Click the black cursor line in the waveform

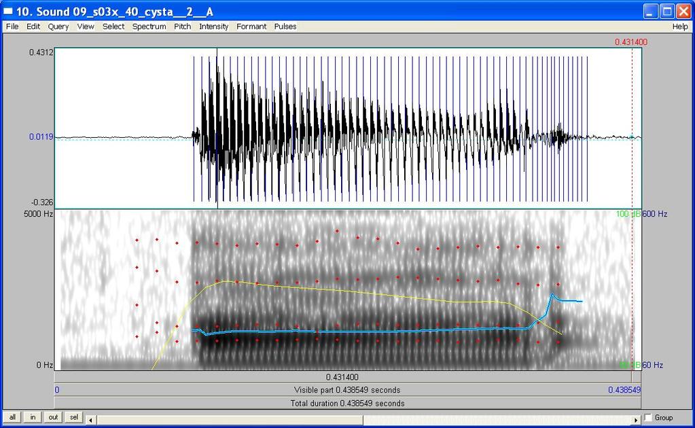[217, 128]
